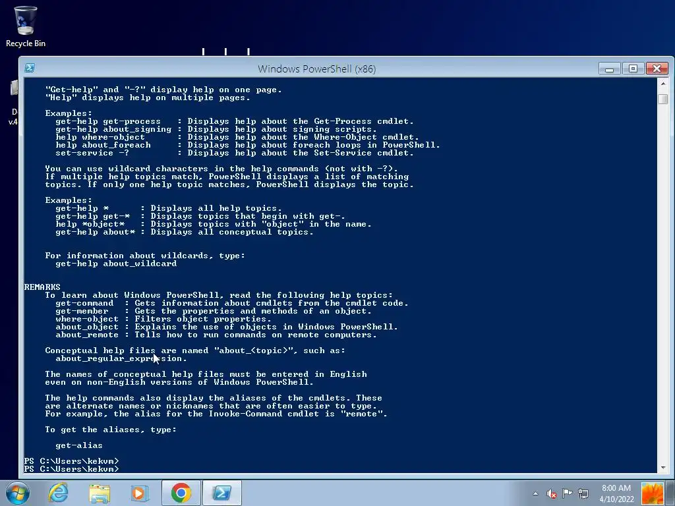
Task: Click the PowerShell window system menu icon
Action: click(x=30, y=68)
